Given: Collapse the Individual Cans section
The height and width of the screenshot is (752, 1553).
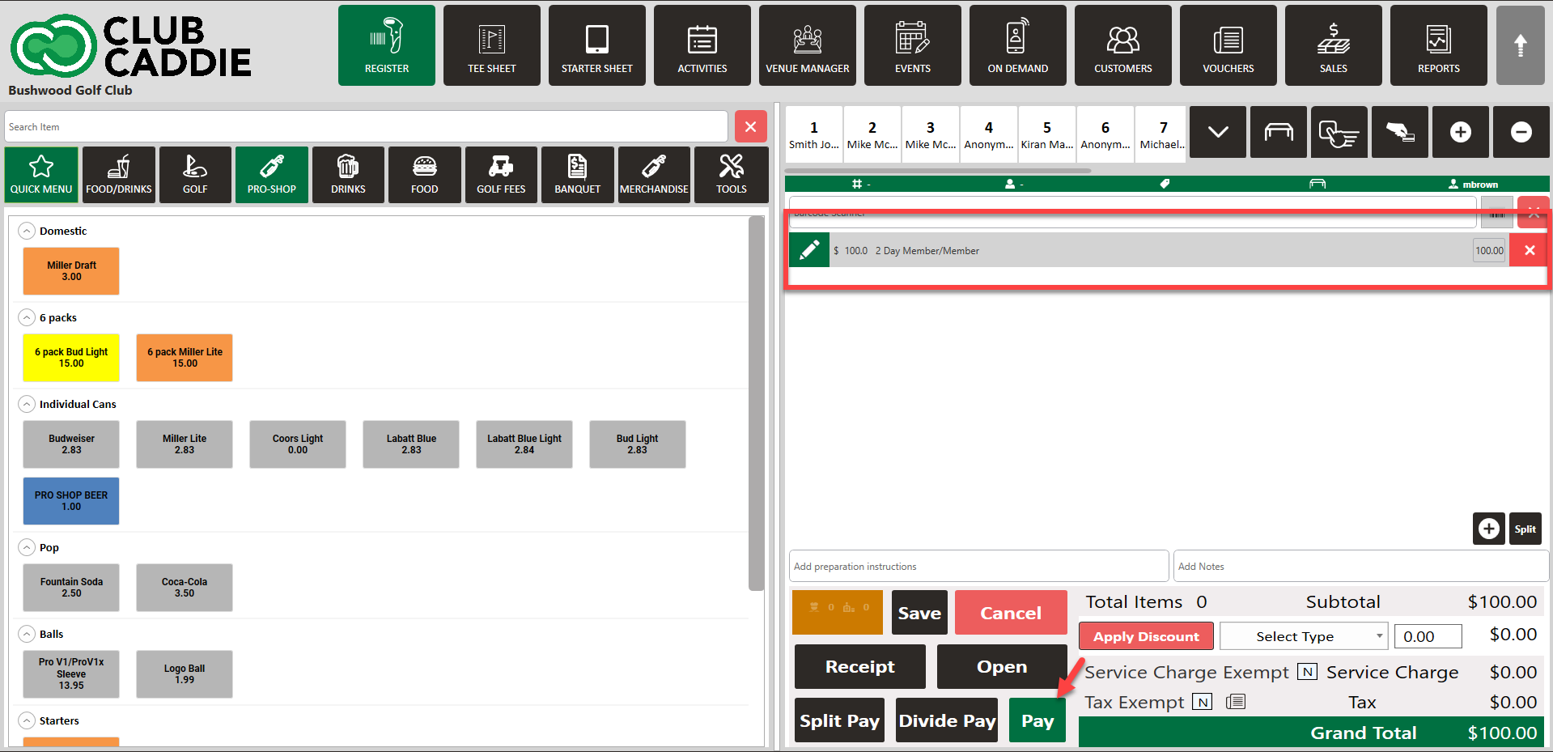Looking at the screenshot, I should (x=27, y=404).
